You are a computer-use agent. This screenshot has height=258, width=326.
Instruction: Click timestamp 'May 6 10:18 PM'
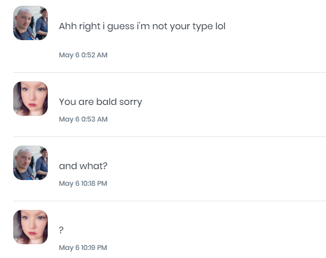click(83, 183)
